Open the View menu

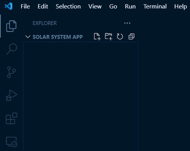[x=95, y=7]
